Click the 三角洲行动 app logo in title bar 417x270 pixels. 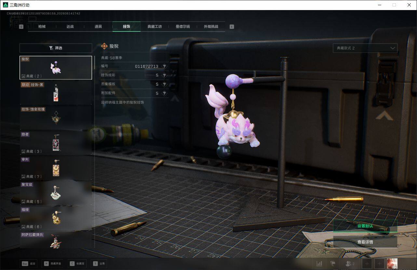5,5
